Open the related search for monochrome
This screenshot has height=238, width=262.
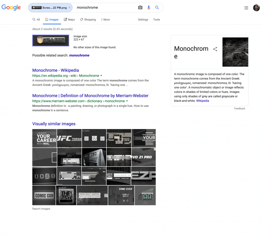point(79,55)
